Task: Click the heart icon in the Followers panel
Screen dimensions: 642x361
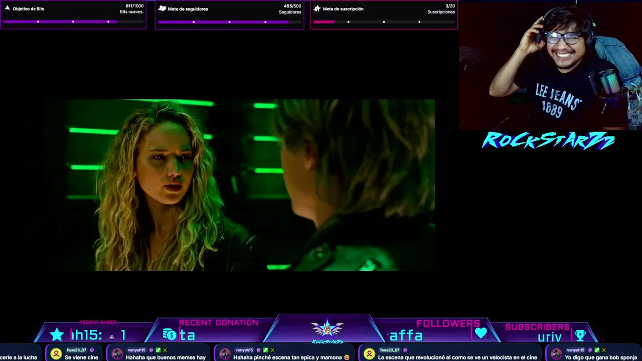Action: pos(480,333)
